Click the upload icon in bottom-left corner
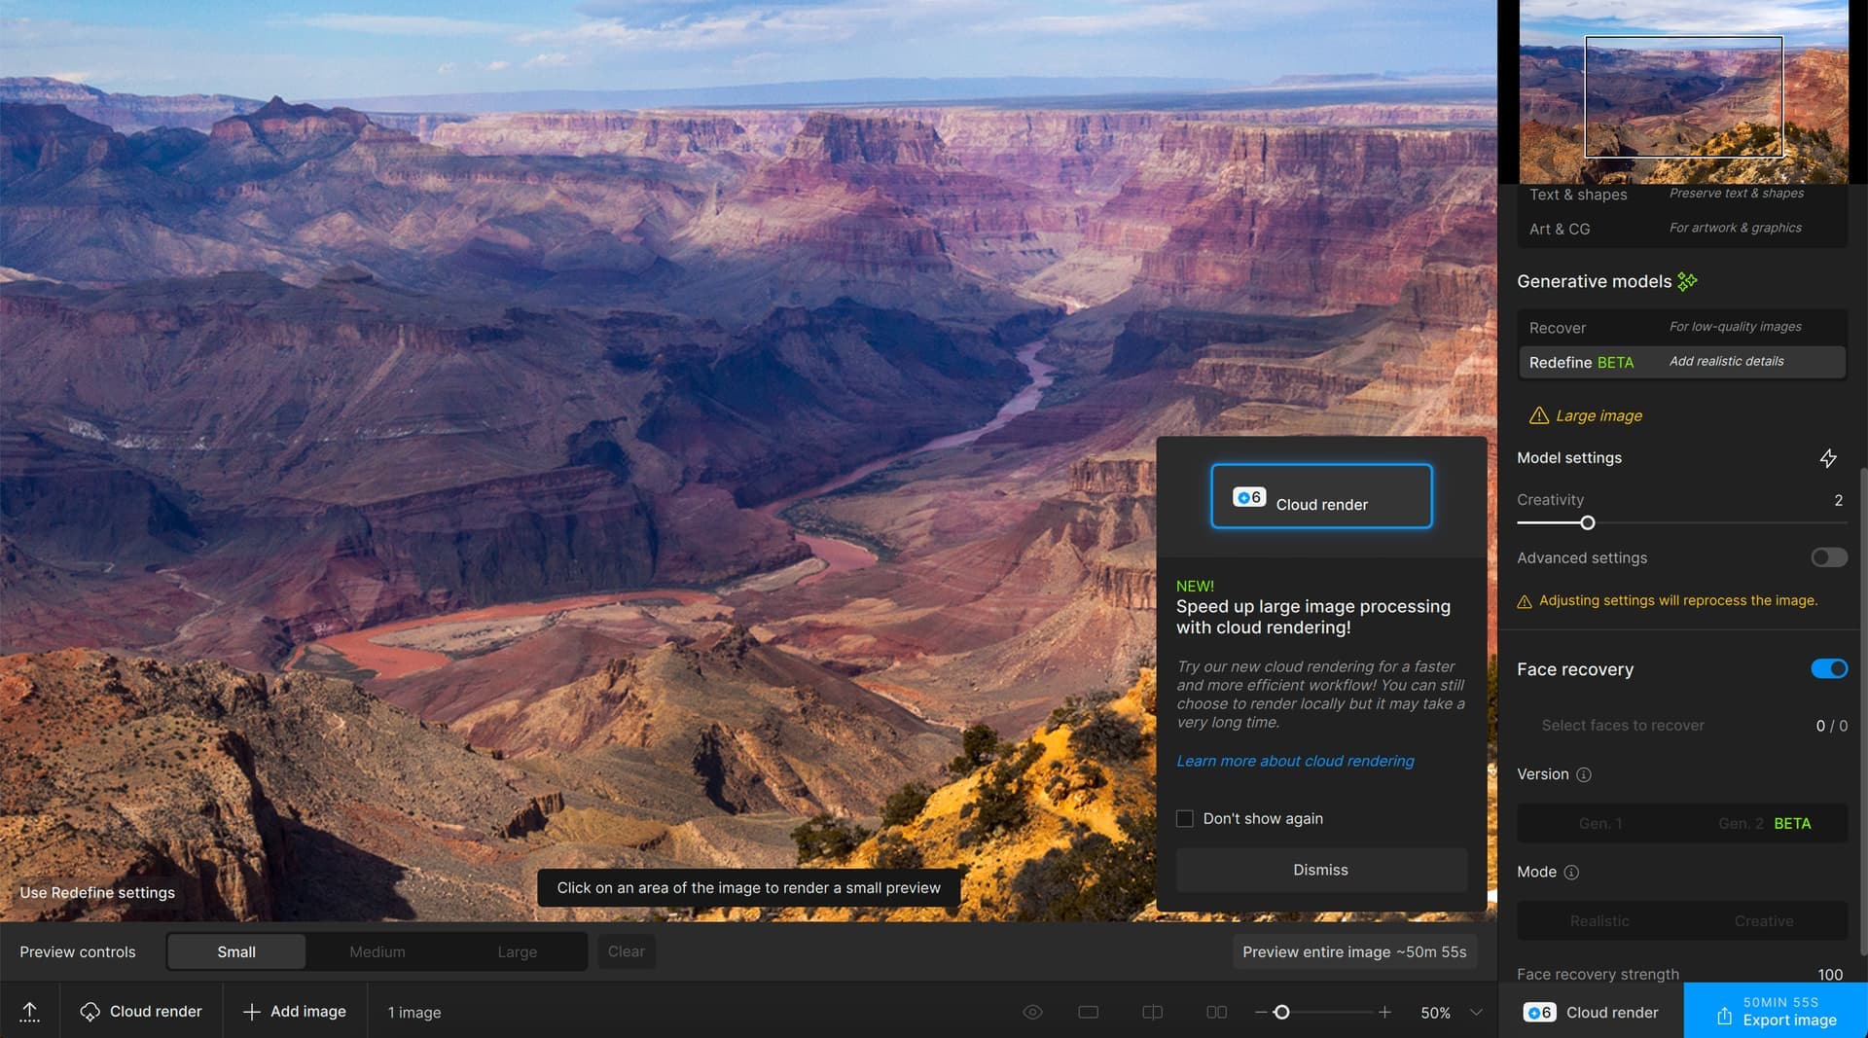The image size is (1868, 1038). (x=29, y=1012)
